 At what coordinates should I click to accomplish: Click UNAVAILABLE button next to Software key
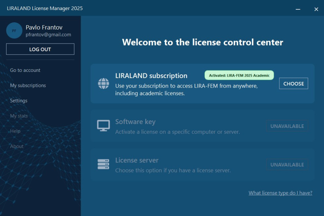[x=287, y=126]
